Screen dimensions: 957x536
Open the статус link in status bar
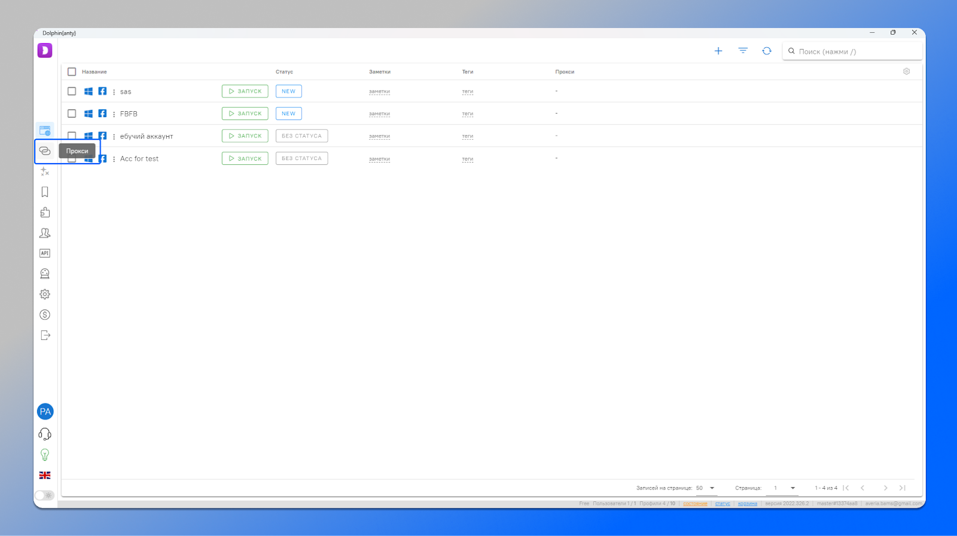click(x=723, y=504)
